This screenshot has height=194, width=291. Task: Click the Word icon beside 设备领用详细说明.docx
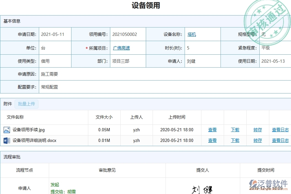click(8, 140)
